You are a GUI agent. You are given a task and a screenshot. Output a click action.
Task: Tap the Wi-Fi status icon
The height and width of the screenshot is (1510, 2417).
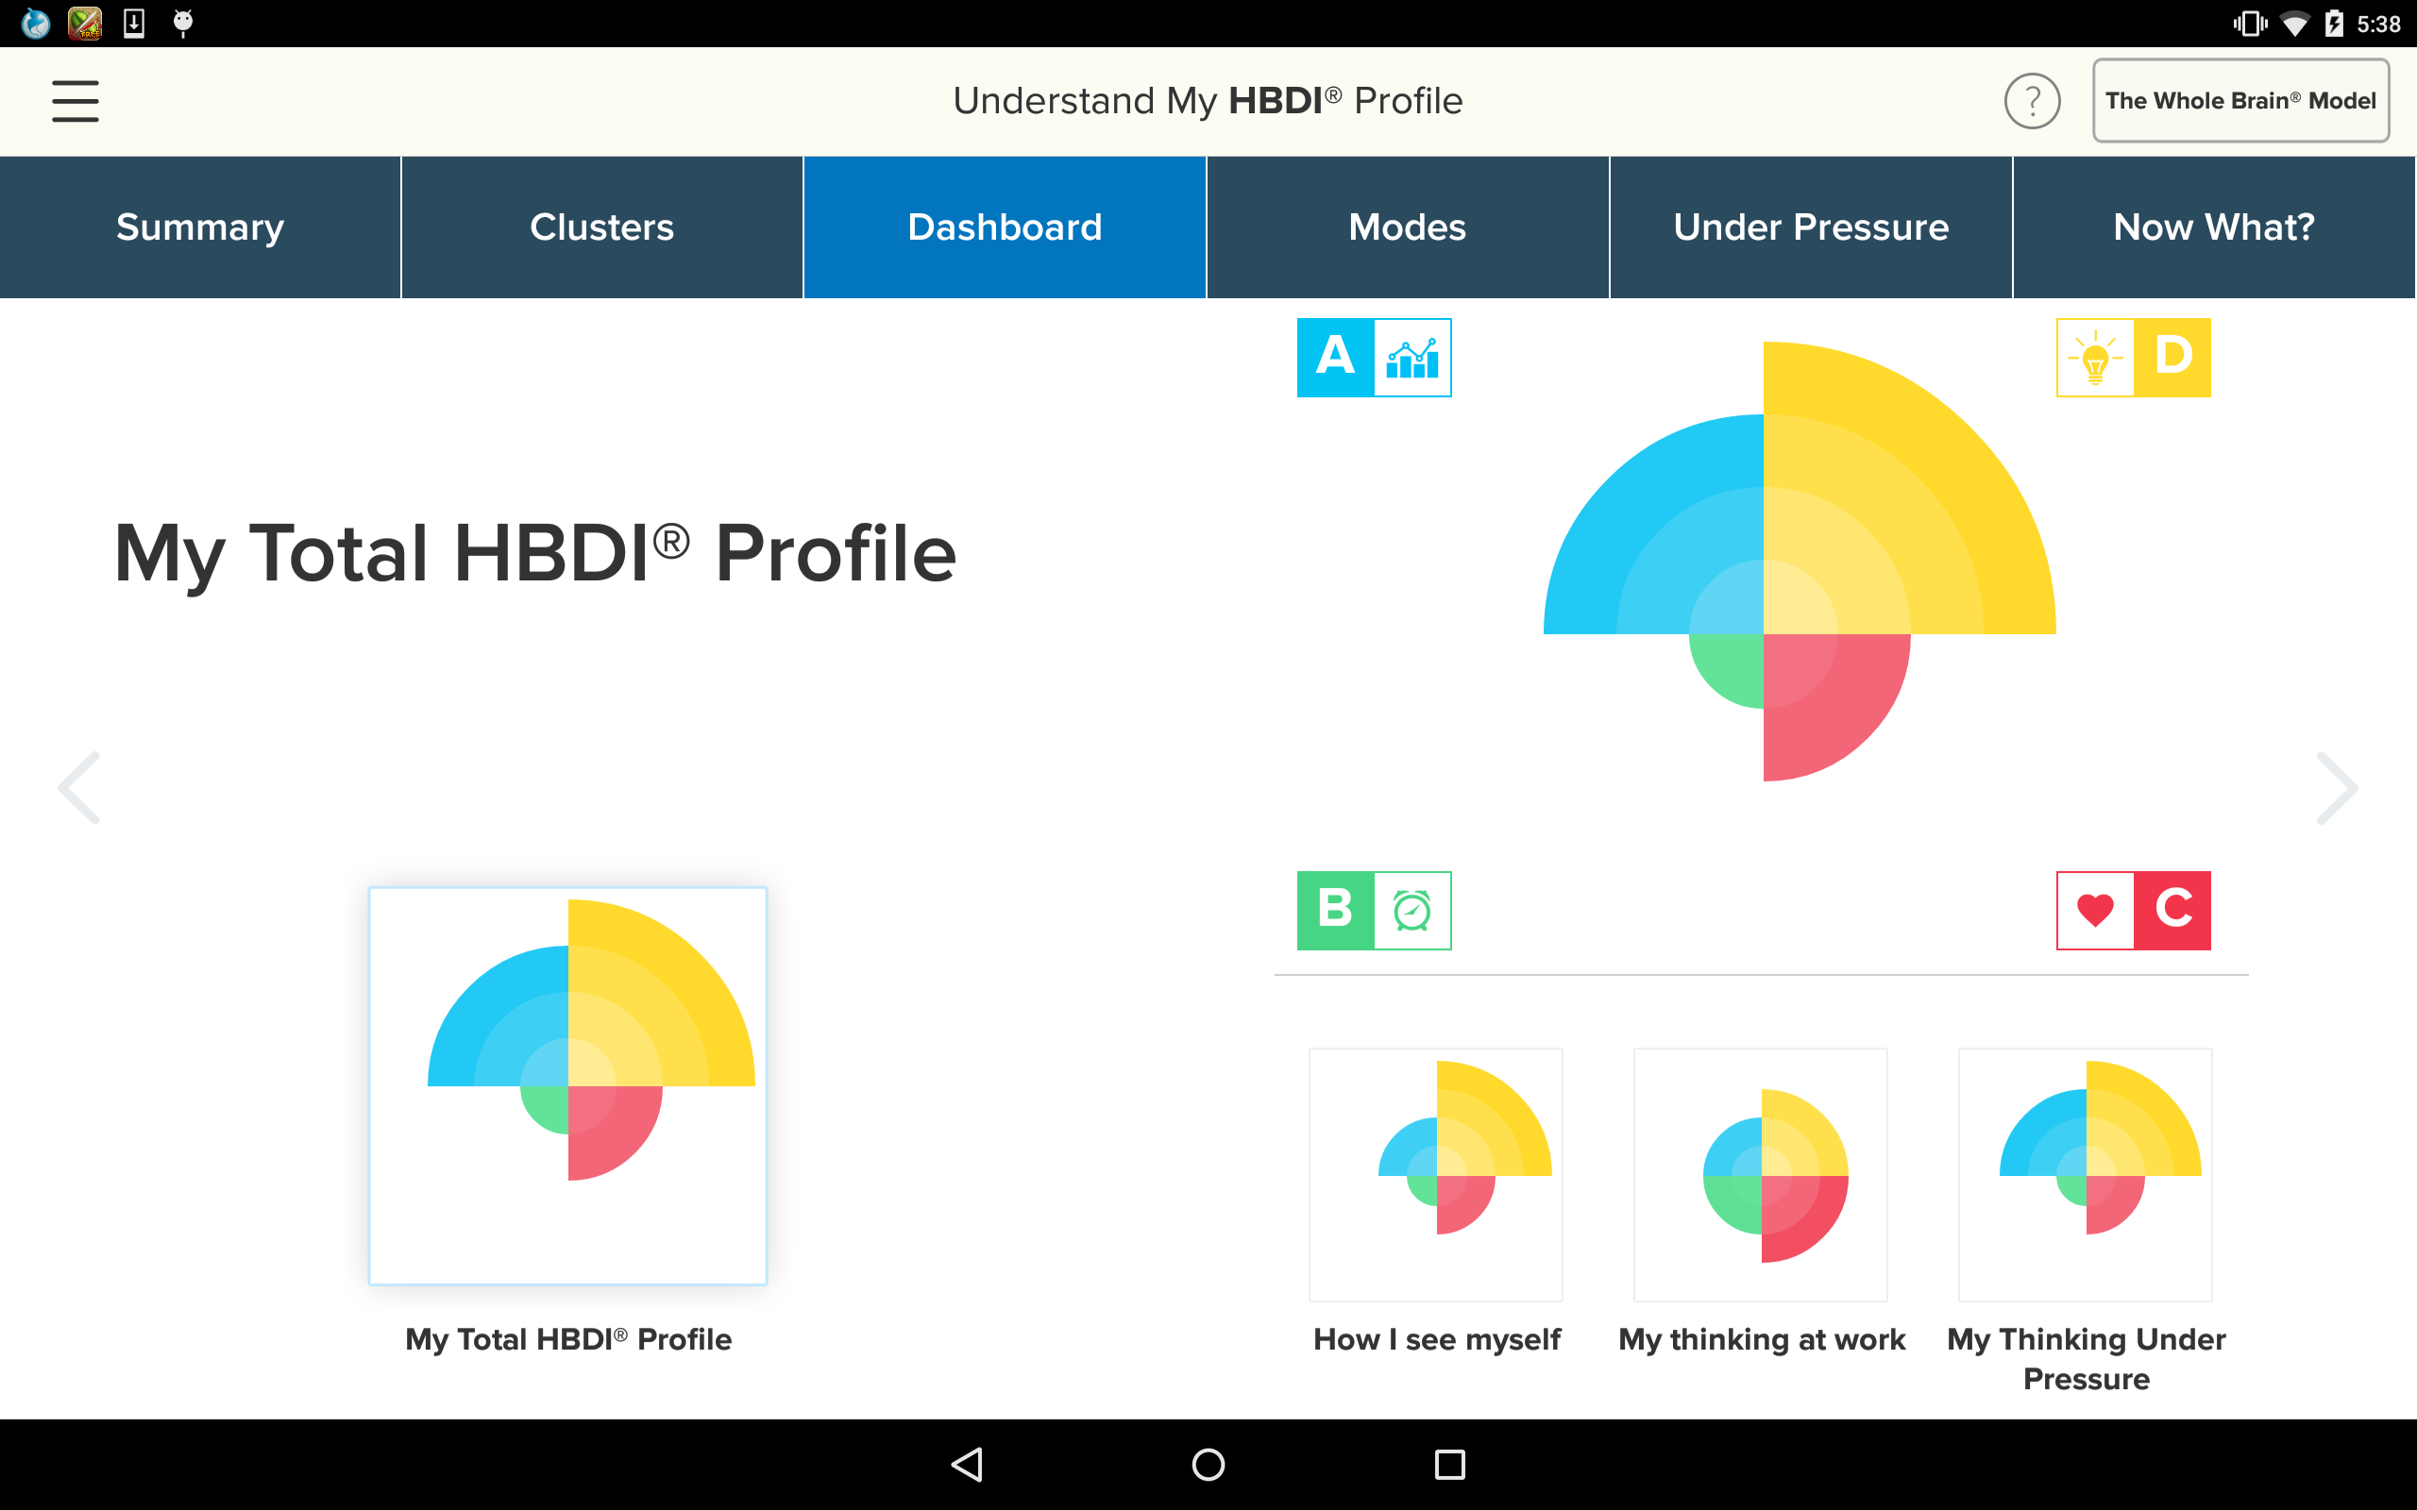tap(2295, 24)
